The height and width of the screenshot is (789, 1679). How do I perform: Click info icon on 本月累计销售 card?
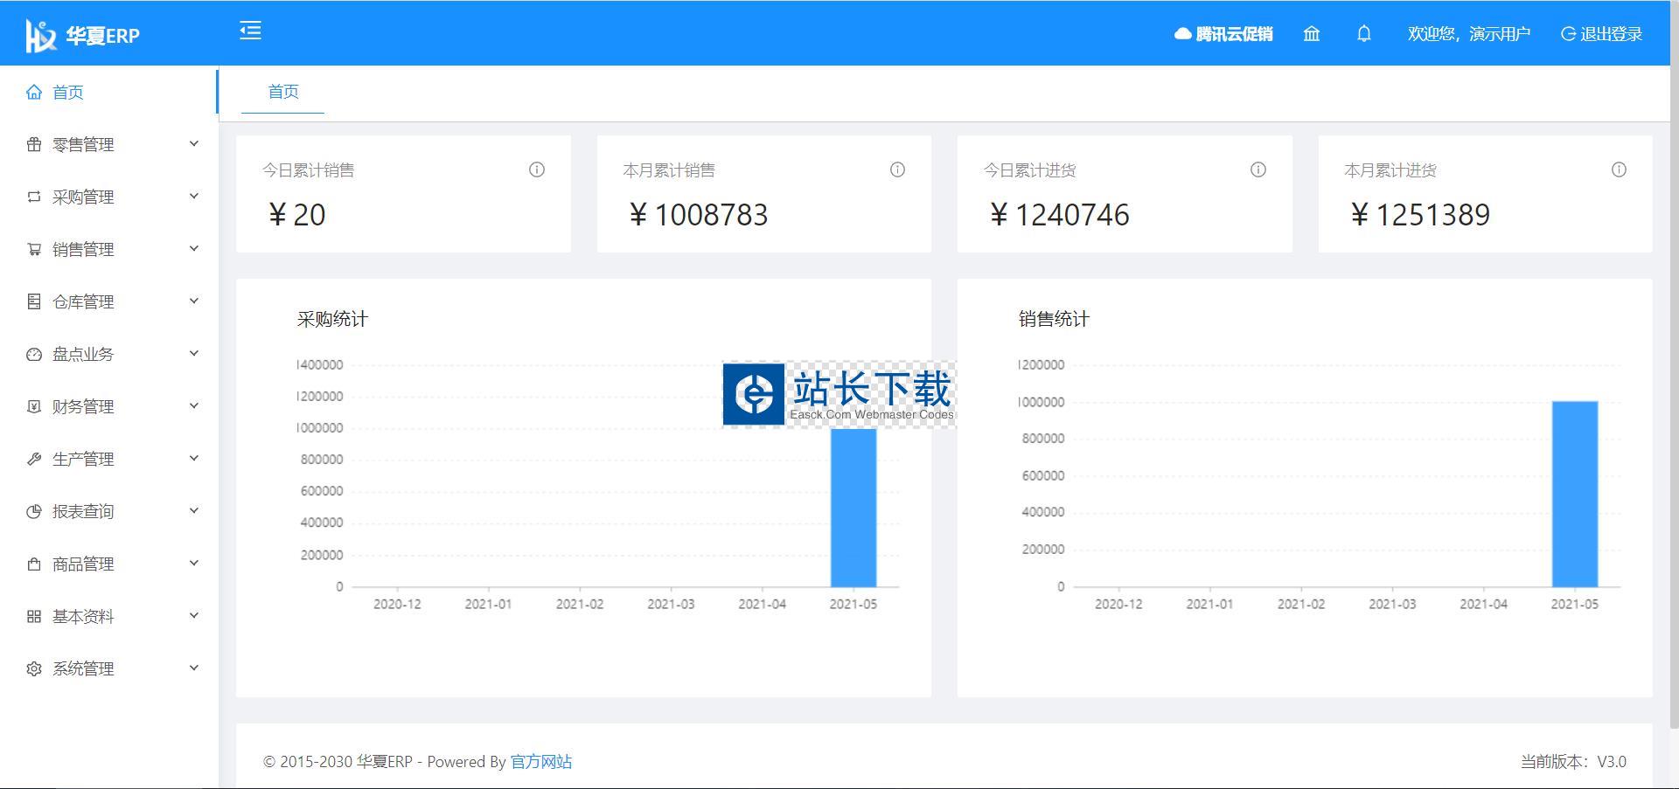tap(897, 170)
